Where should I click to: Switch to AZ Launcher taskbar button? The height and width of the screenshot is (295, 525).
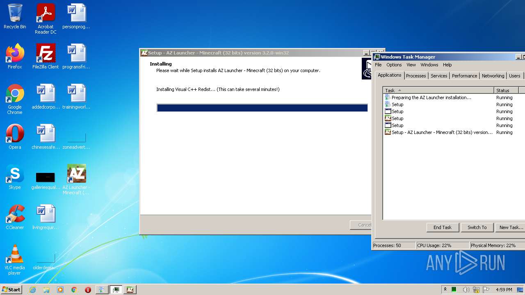130,290
